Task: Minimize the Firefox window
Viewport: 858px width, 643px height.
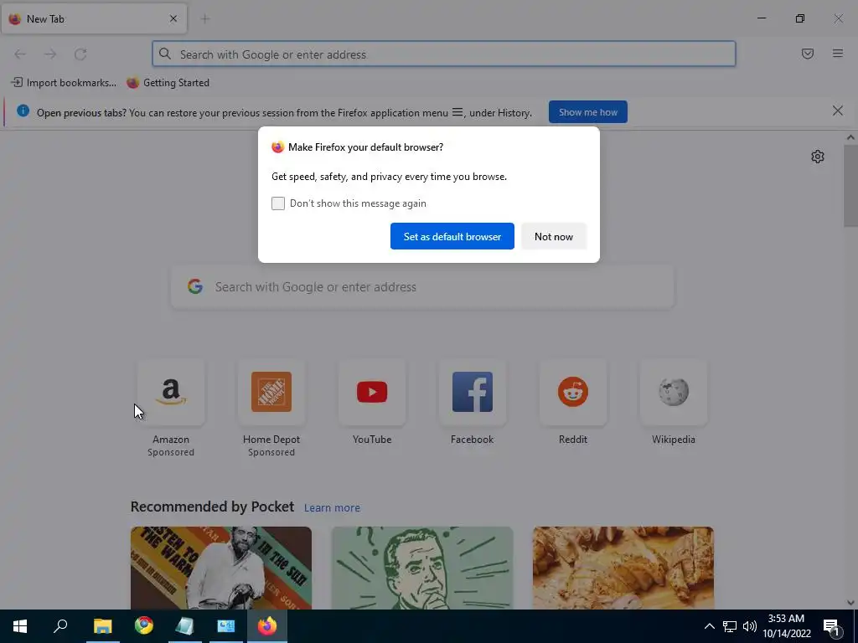Action: (x=762, y=18)
